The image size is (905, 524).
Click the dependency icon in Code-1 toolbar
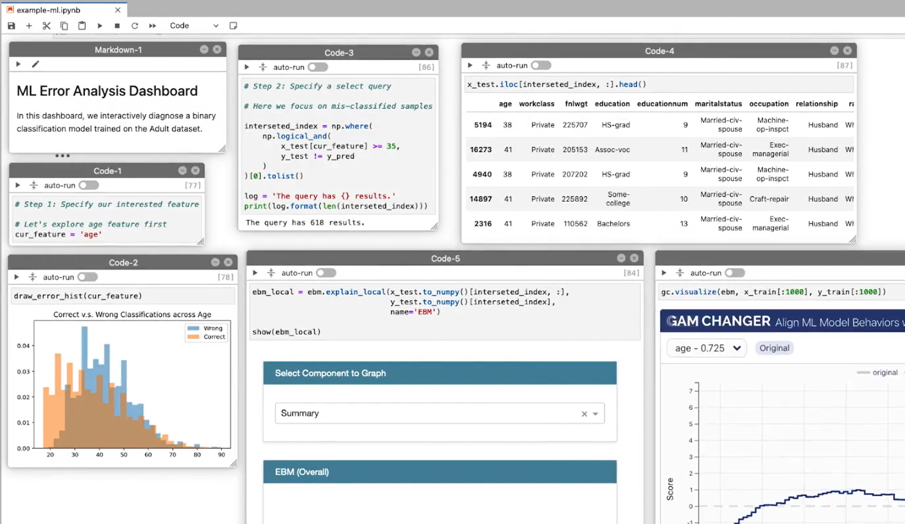point(33,185)
